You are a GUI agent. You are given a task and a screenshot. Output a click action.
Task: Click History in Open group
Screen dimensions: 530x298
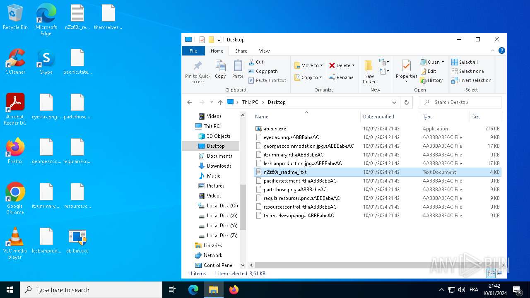431,80
